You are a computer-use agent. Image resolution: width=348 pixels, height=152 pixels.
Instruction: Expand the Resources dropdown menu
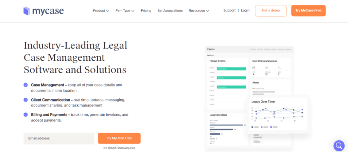point(199,11)
